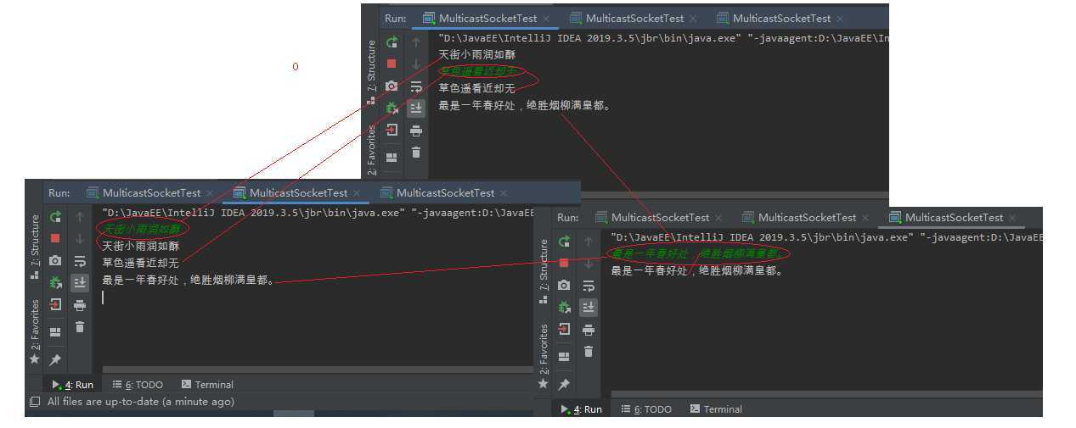Click Attach Debugger bug icon, bottom-left window
The width and height of the screenshot is (1076, 428).
(55, 282)
